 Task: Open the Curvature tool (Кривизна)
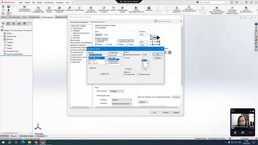pyautogui.click(x=149, y=9)
